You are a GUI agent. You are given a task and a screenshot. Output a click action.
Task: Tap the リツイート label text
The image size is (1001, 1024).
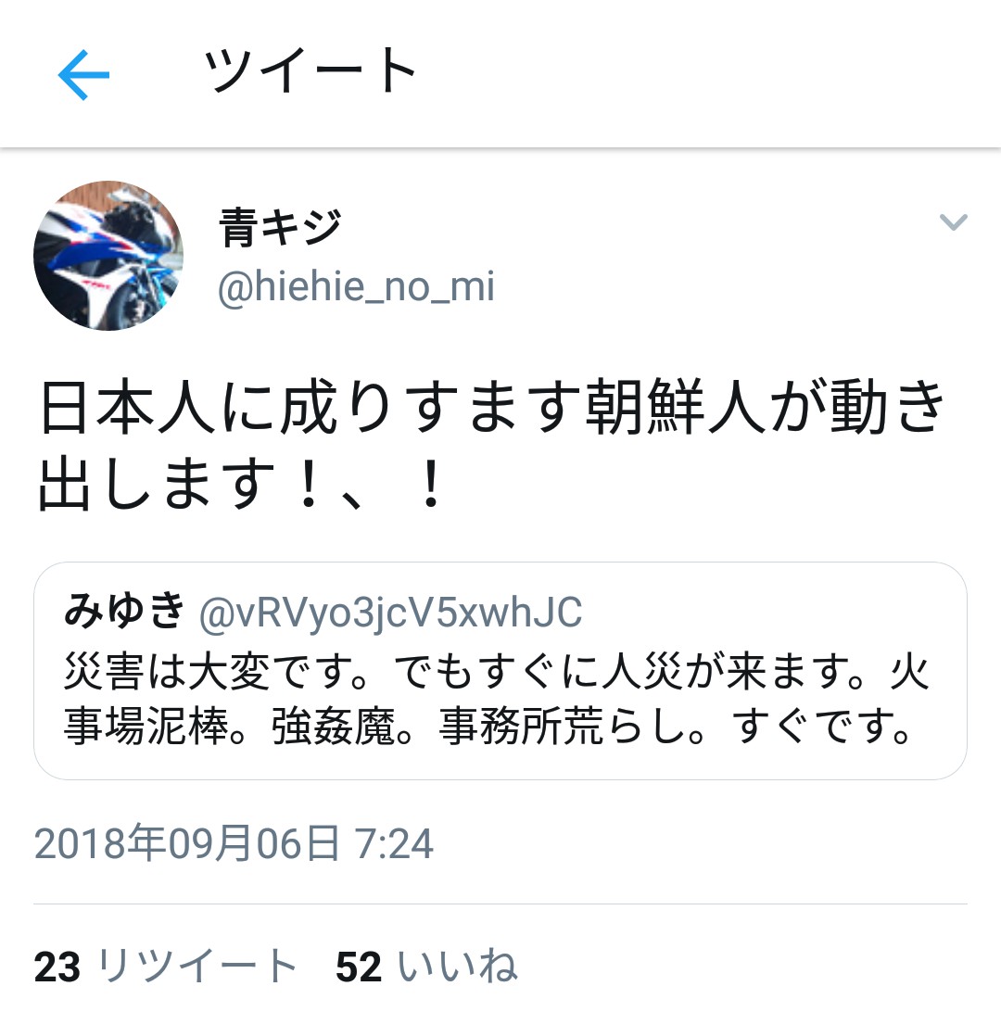[x=197, y=966]
